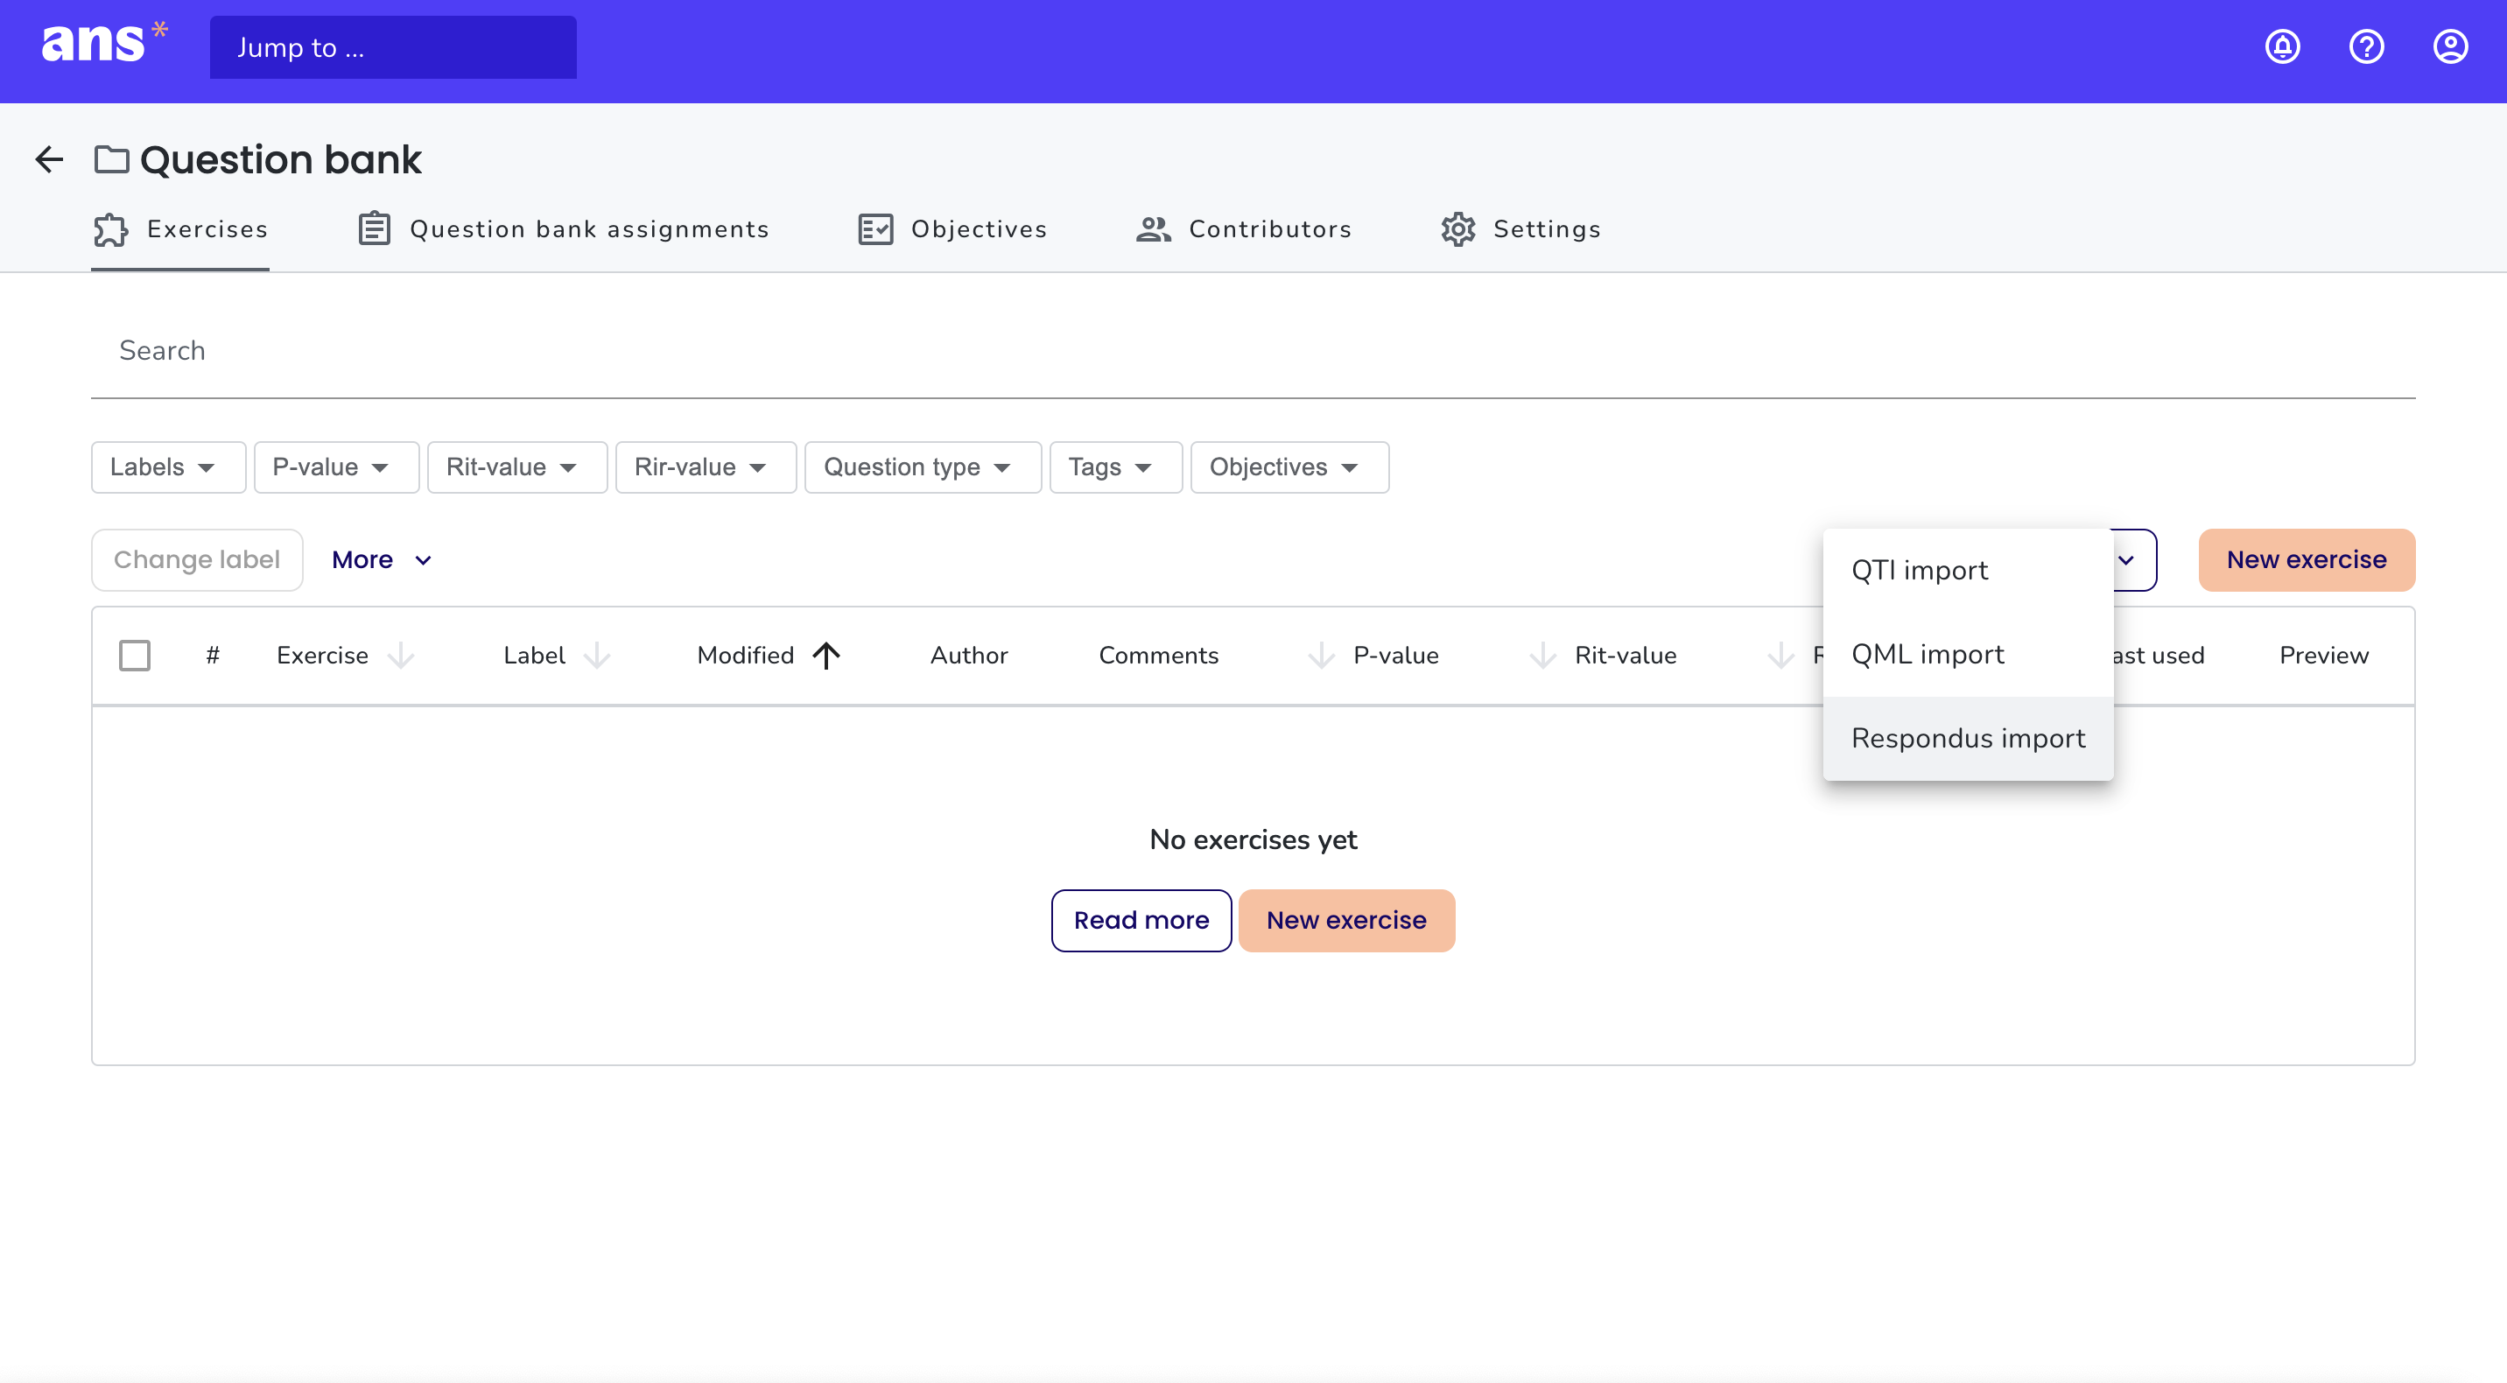The width and height of the screenshot is (2507, 1383).
Task: Open the notifications bell icon
Action: click(2282, 46)
